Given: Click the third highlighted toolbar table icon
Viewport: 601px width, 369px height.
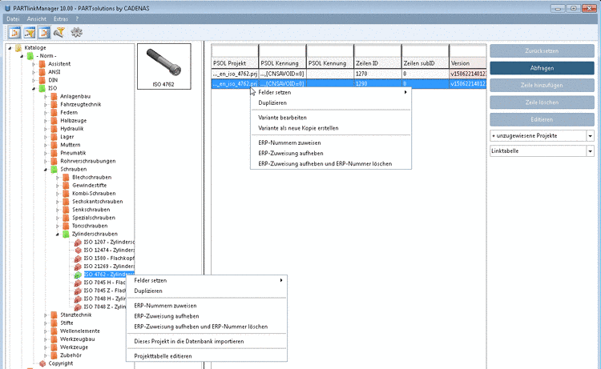Looking at the screenshot, I should click(44, 33).
